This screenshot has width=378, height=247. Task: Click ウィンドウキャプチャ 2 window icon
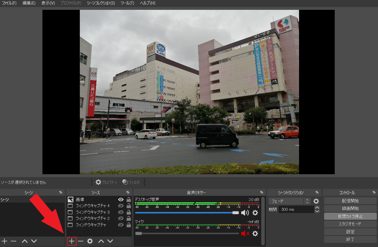tap(71, 218)
